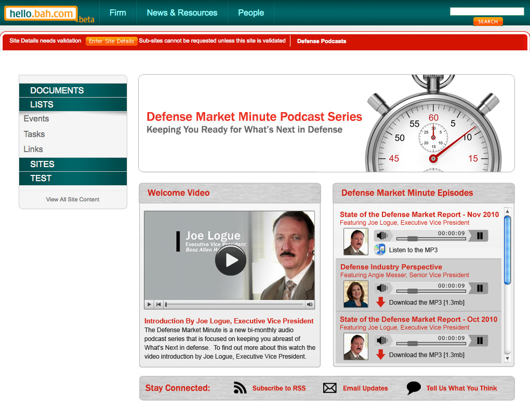Screen dimensions: 530x409
Task: Open the Listen to the MP3 link
Action: [x=413, y=250]
